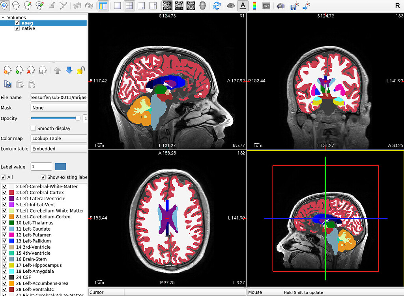Open the Mask dropdown
The height and width of the screenshot is (296, 404).
click(x=58, y=108)
